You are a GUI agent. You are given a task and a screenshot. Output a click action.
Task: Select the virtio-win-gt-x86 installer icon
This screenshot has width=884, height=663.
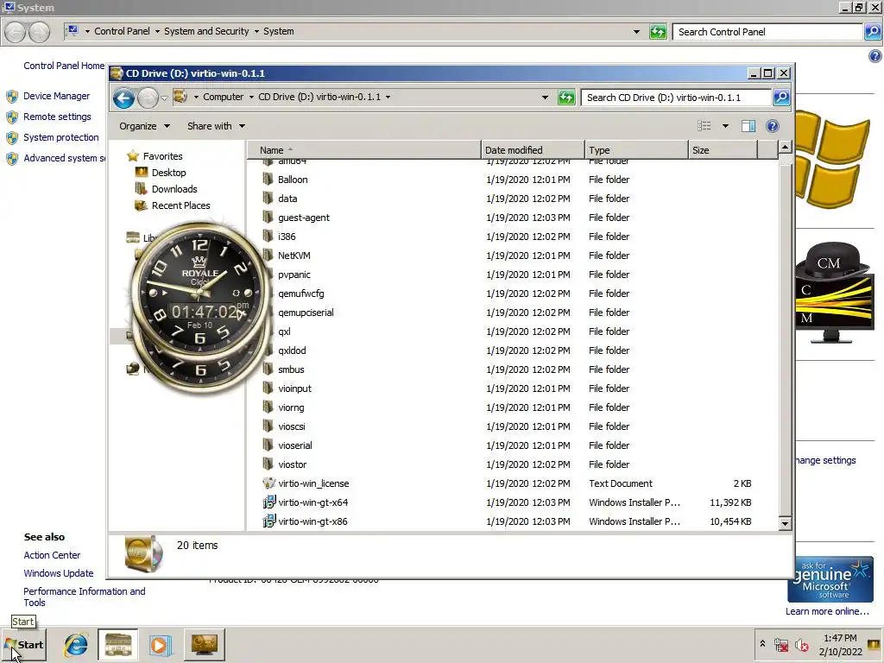pos(269,521)
